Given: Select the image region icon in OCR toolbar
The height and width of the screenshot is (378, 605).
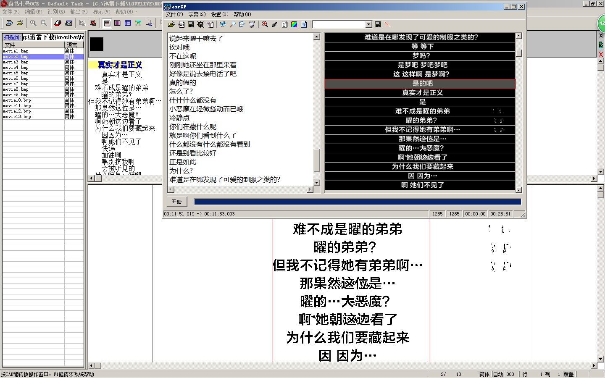Looking at the screenshot, I should pos(138,23).
